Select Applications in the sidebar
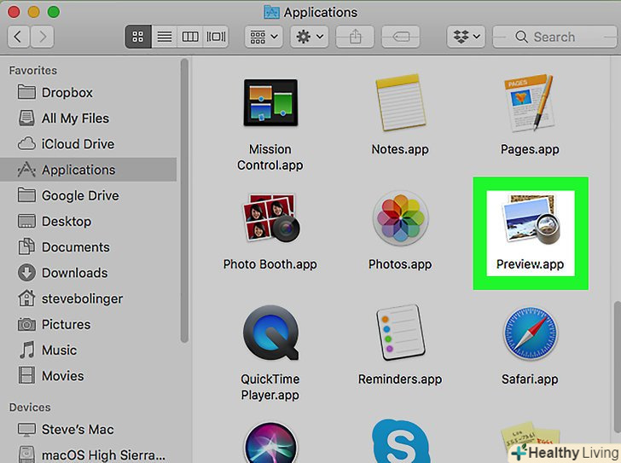Screen dimensions: 621x463 point(89,170)
